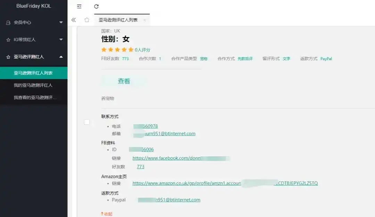Click the star icon beside 亚马逊评测红人
The image size is (375, 217).
[x=8, y=57]
